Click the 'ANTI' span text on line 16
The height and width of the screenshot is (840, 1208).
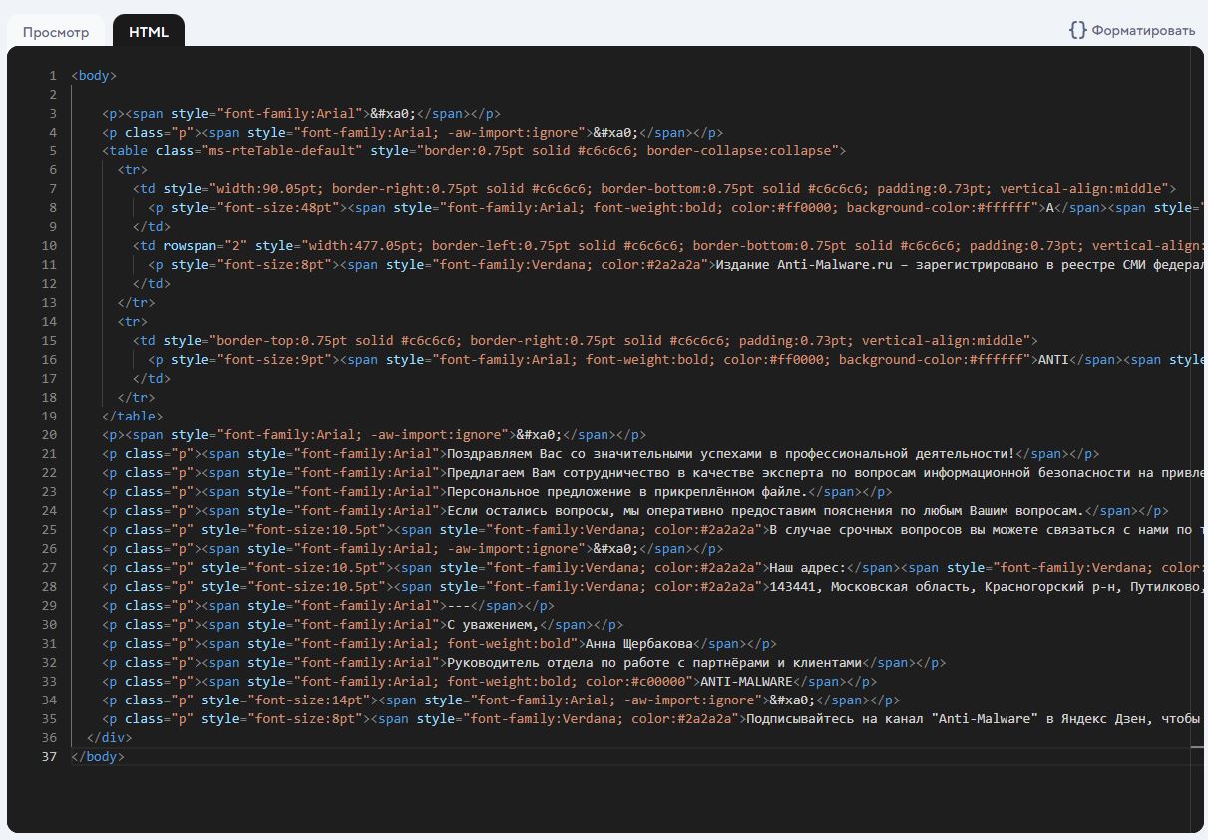click(1053, 360)
